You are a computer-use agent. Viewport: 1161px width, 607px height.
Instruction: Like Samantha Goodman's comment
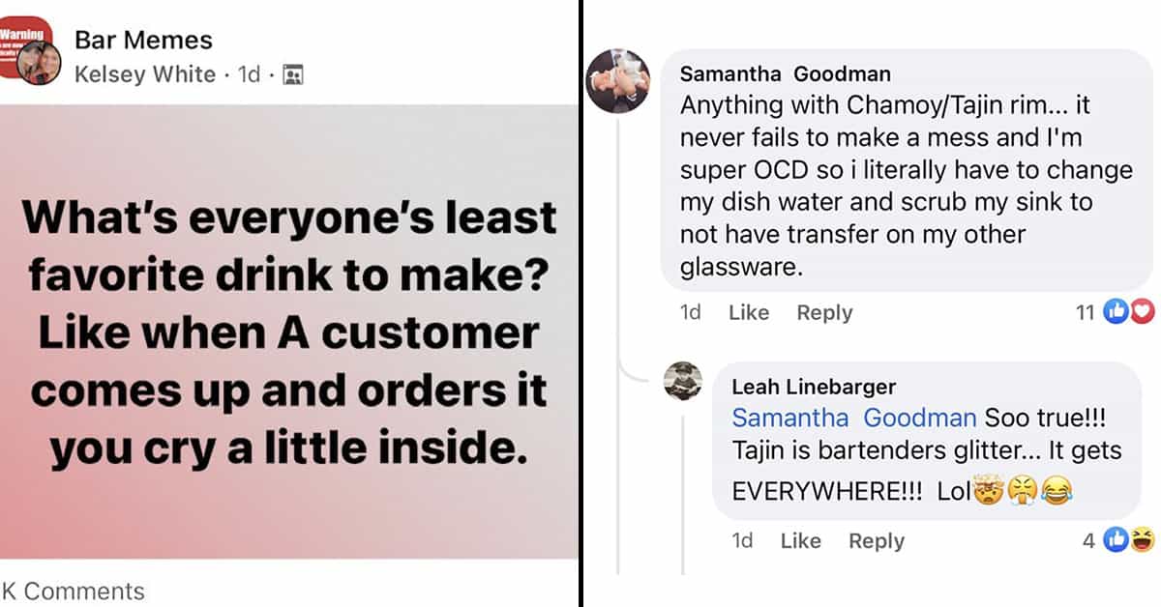pos(748,312)
